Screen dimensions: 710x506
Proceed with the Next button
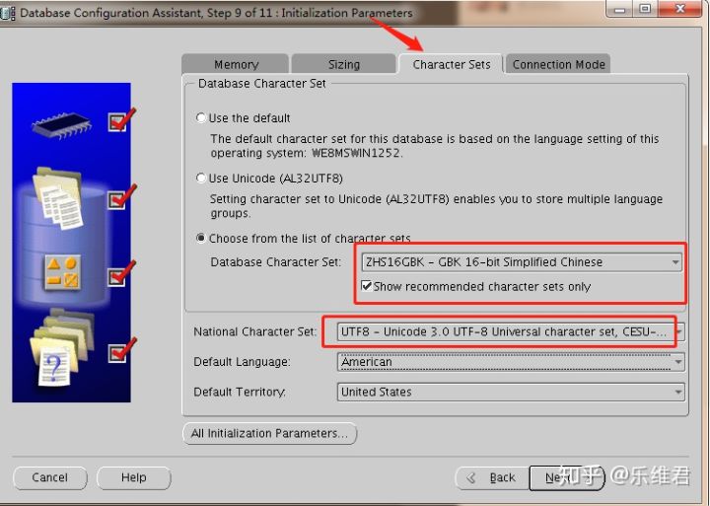[x=566, y=478]
